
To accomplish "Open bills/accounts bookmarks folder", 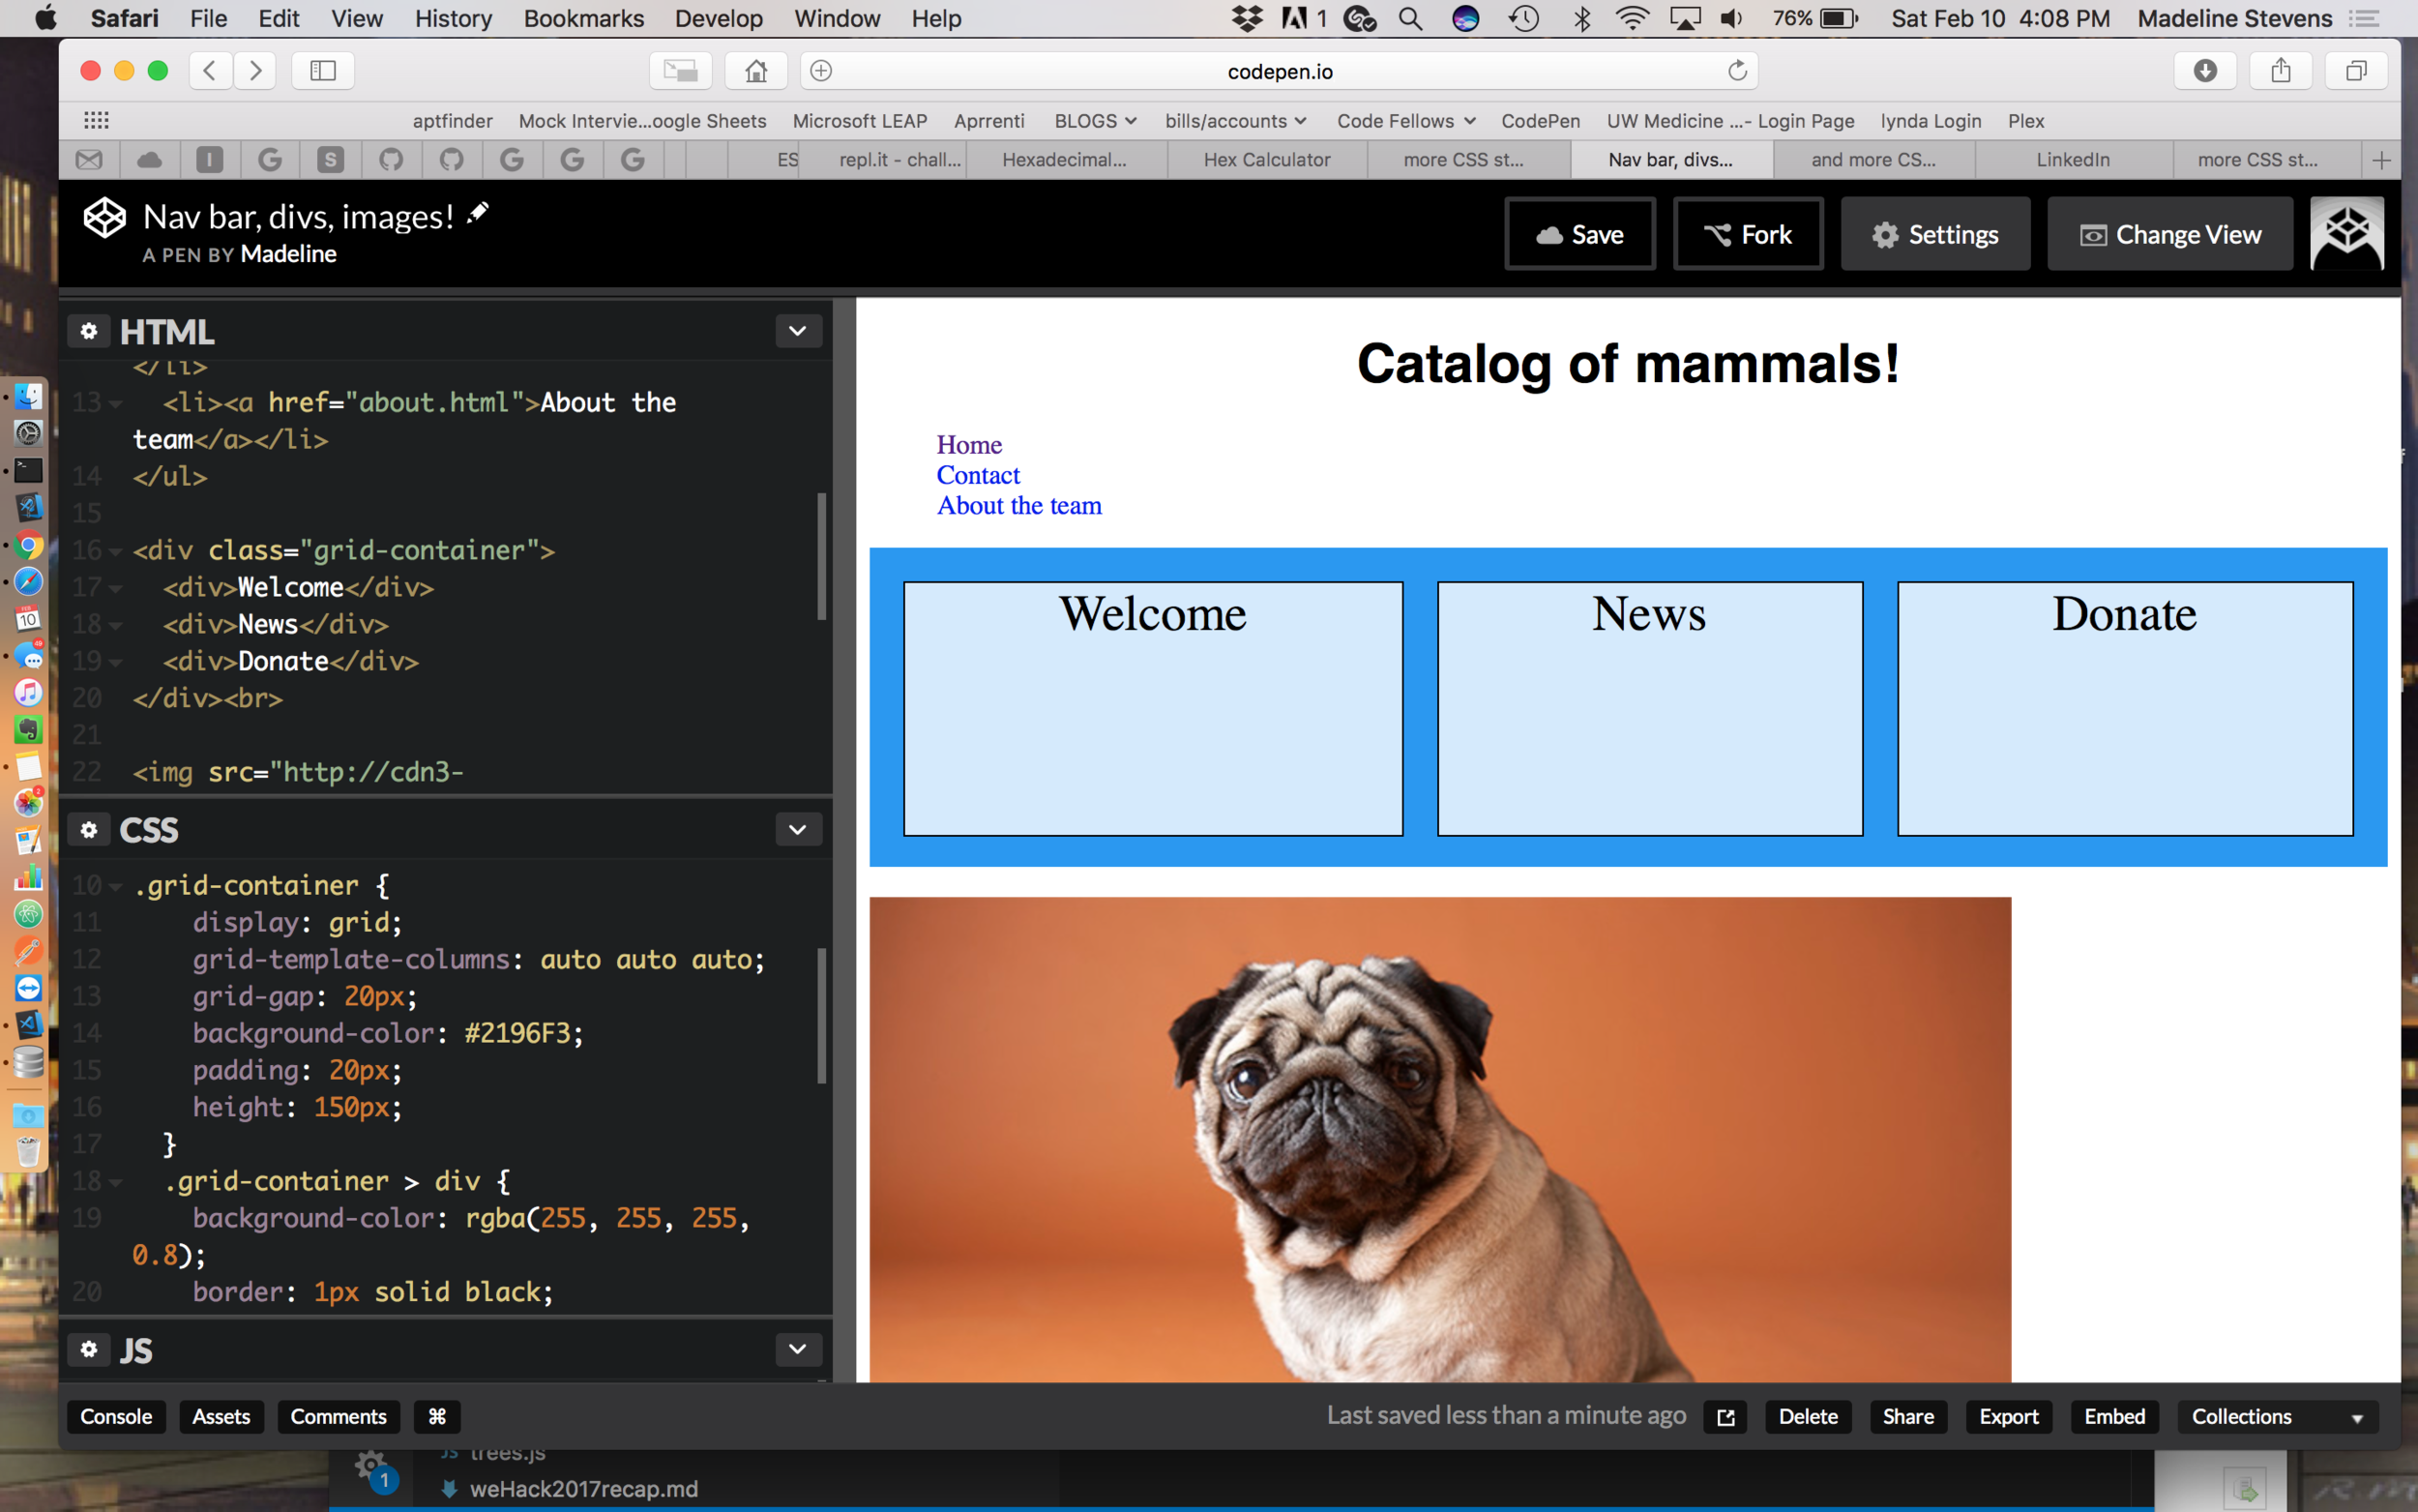I will [1235, 121].
